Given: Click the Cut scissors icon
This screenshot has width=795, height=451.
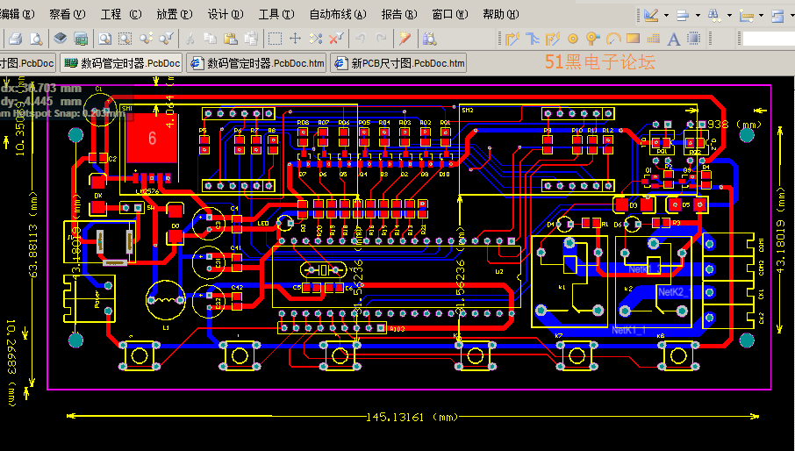Looking at the screenshot, I should pyautogui.click(x=190, y=39).
